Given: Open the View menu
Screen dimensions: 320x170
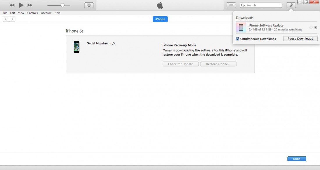Looking at the screenshot, I should tap(21, 13).
